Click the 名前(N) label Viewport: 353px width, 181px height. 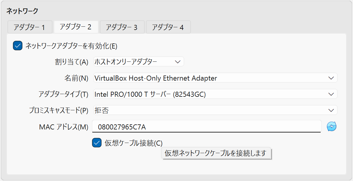click(76, 78)
